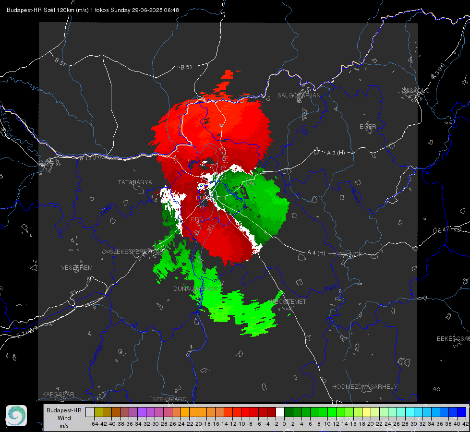Click the bright yellow legend swatch
The width and height of the screenshot is (470, 432).
click(367, 412)
